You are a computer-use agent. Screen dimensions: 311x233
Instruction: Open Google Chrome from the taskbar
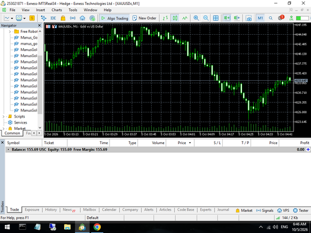pos(97,227)
